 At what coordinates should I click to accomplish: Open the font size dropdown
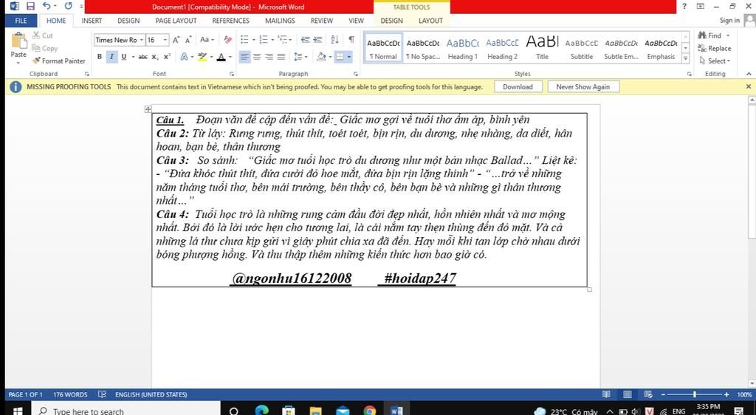pos(165,40)
